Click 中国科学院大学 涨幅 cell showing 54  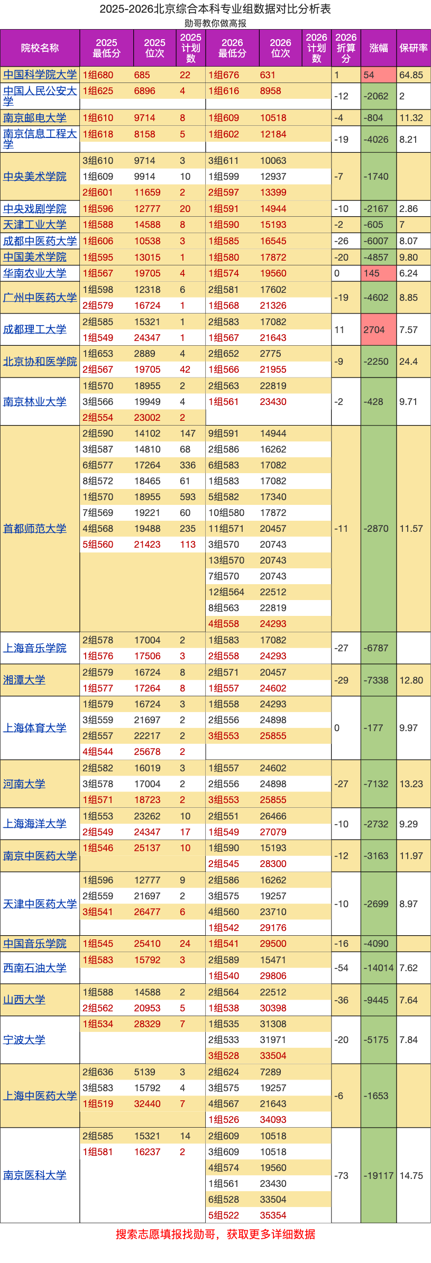click(379, 75)
